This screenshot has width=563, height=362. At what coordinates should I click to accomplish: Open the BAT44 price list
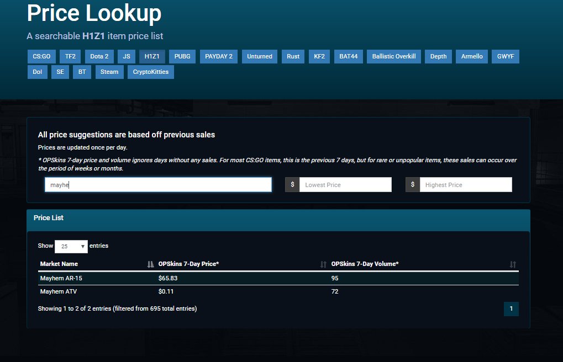(348, 56)
